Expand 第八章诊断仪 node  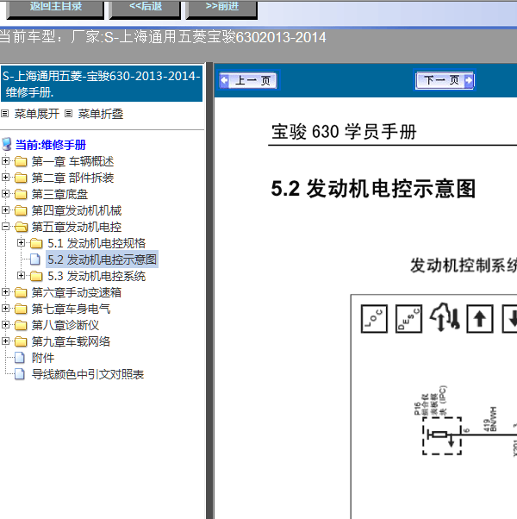[5, 325]
